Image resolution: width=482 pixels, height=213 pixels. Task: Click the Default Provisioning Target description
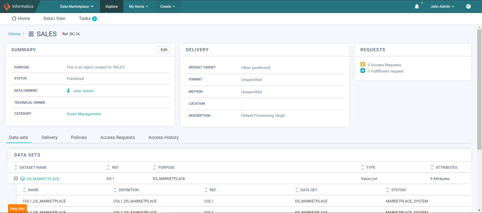[263, 115]
